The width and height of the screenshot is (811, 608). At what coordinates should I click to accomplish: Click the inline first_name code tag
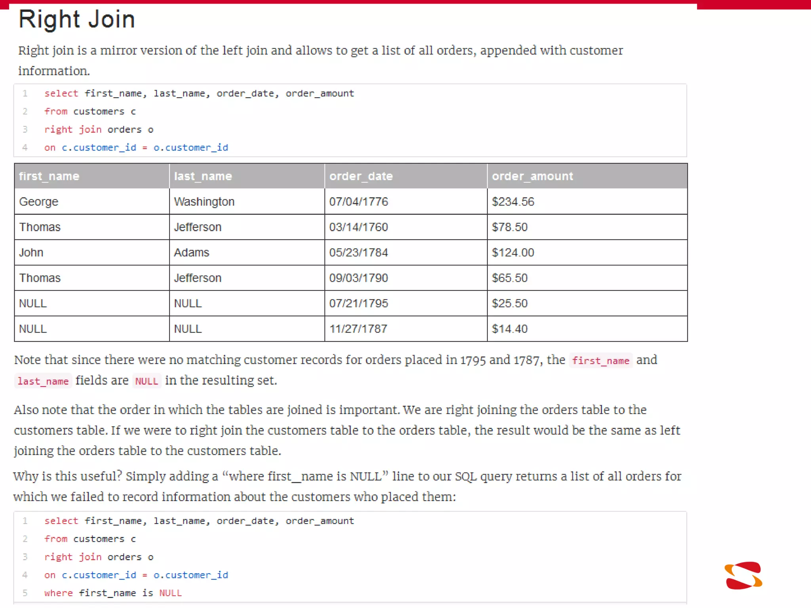click(601, 361)
